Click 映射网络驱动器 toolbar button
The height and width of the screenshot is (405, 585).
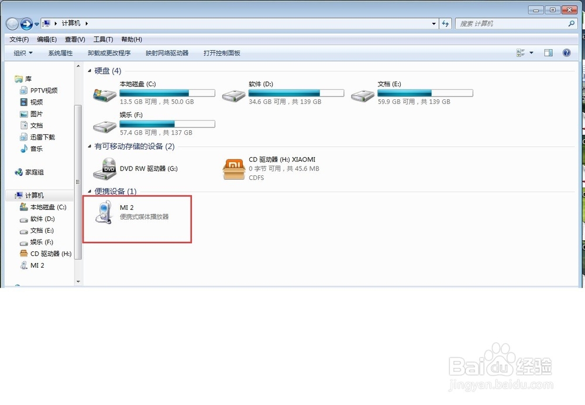167,53
